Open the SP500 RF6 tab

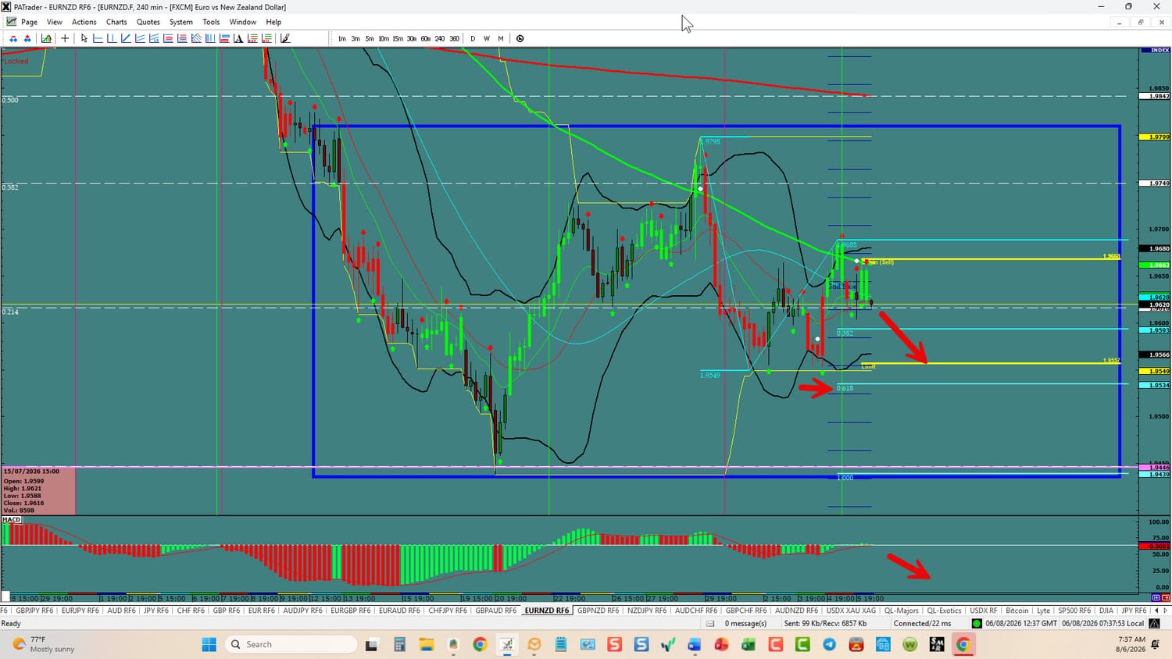1074,611
